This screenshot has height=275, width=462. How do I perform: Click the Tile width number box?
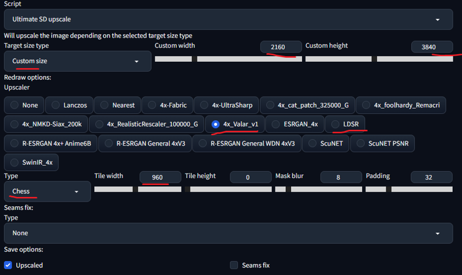pos(161,177)
